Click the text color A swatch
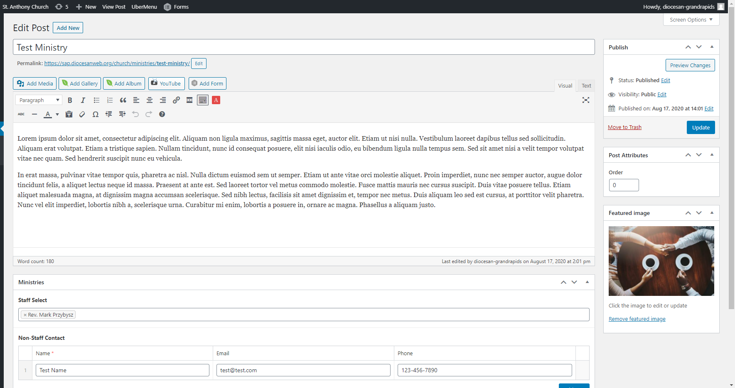Image resolution: width=735 pixels, height=388 pixels. (x=48, y=114)
